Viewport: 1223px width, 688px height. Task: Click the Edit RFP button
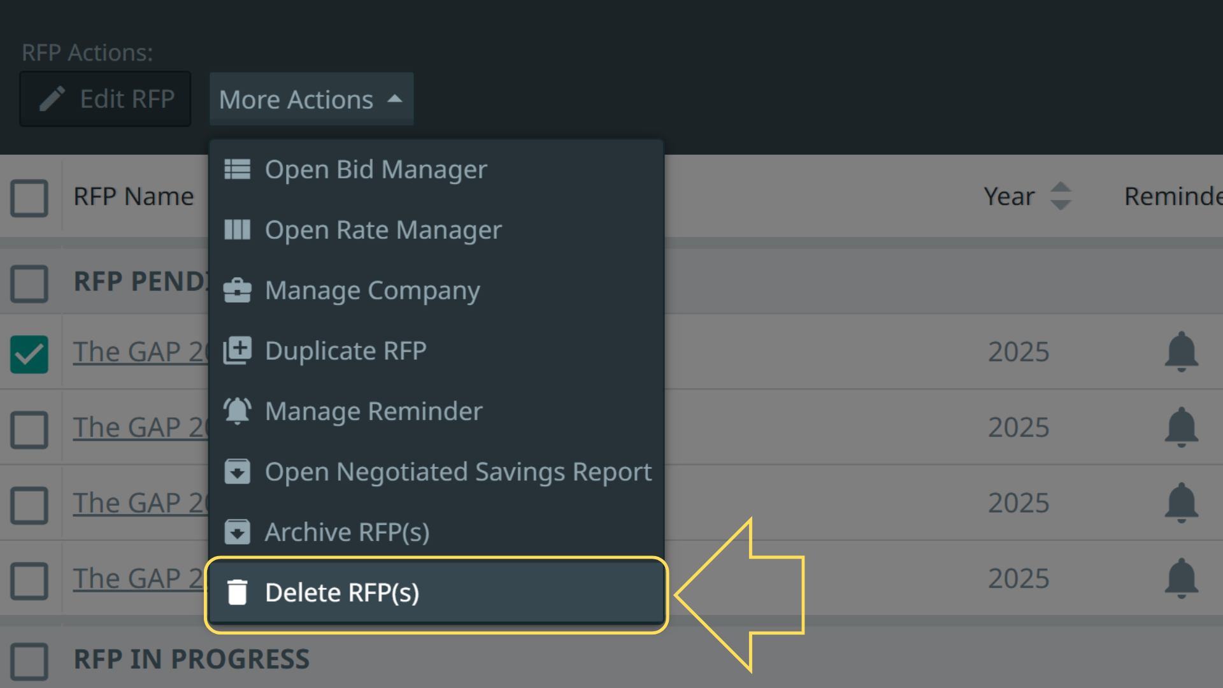coord(106,99)
